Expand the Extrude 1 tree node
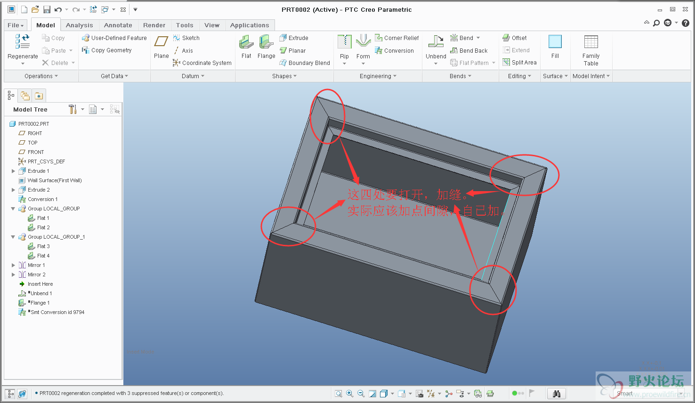The width and height of the screenshot is (695, 403). click(x=13, y=171)
